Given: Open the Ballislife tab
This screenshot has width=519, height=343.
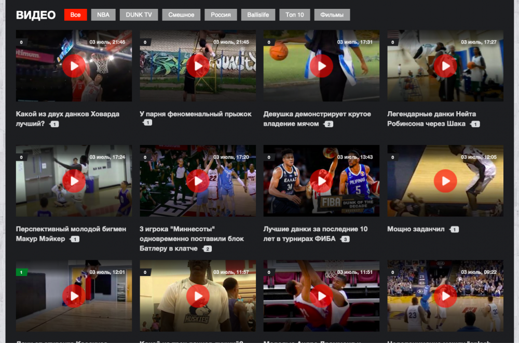Looking at the screenshot, I should [x=258, y=15].
